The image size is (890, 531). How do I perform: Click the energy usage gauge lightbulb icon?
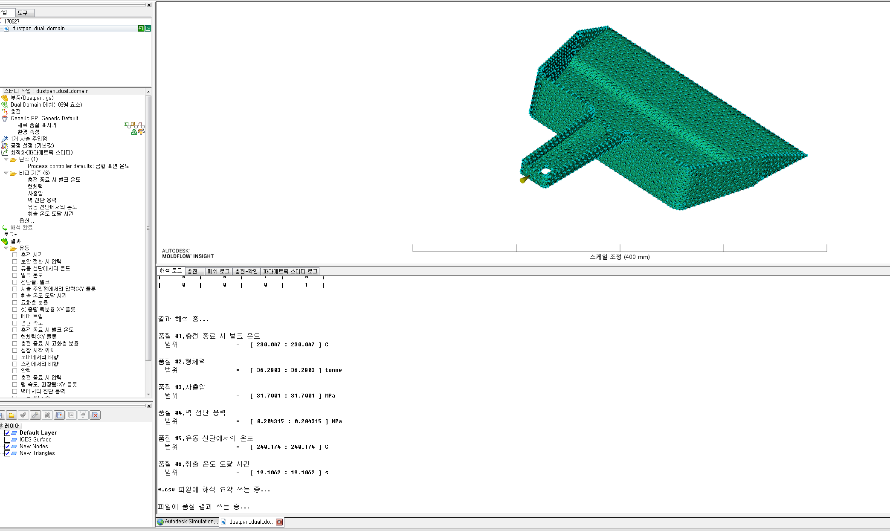[141, 132]
